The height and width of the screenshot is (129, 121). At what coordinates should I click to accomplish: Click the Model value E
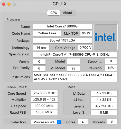tap(73, 61)
